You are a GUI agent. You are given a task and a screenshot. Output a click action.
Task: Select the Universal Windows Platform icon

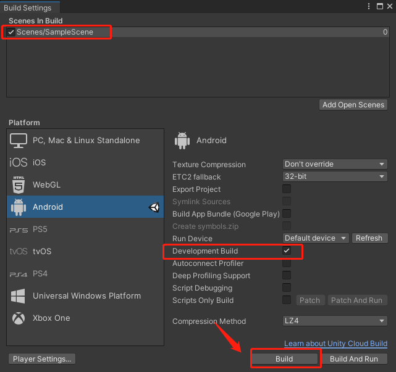19,296
